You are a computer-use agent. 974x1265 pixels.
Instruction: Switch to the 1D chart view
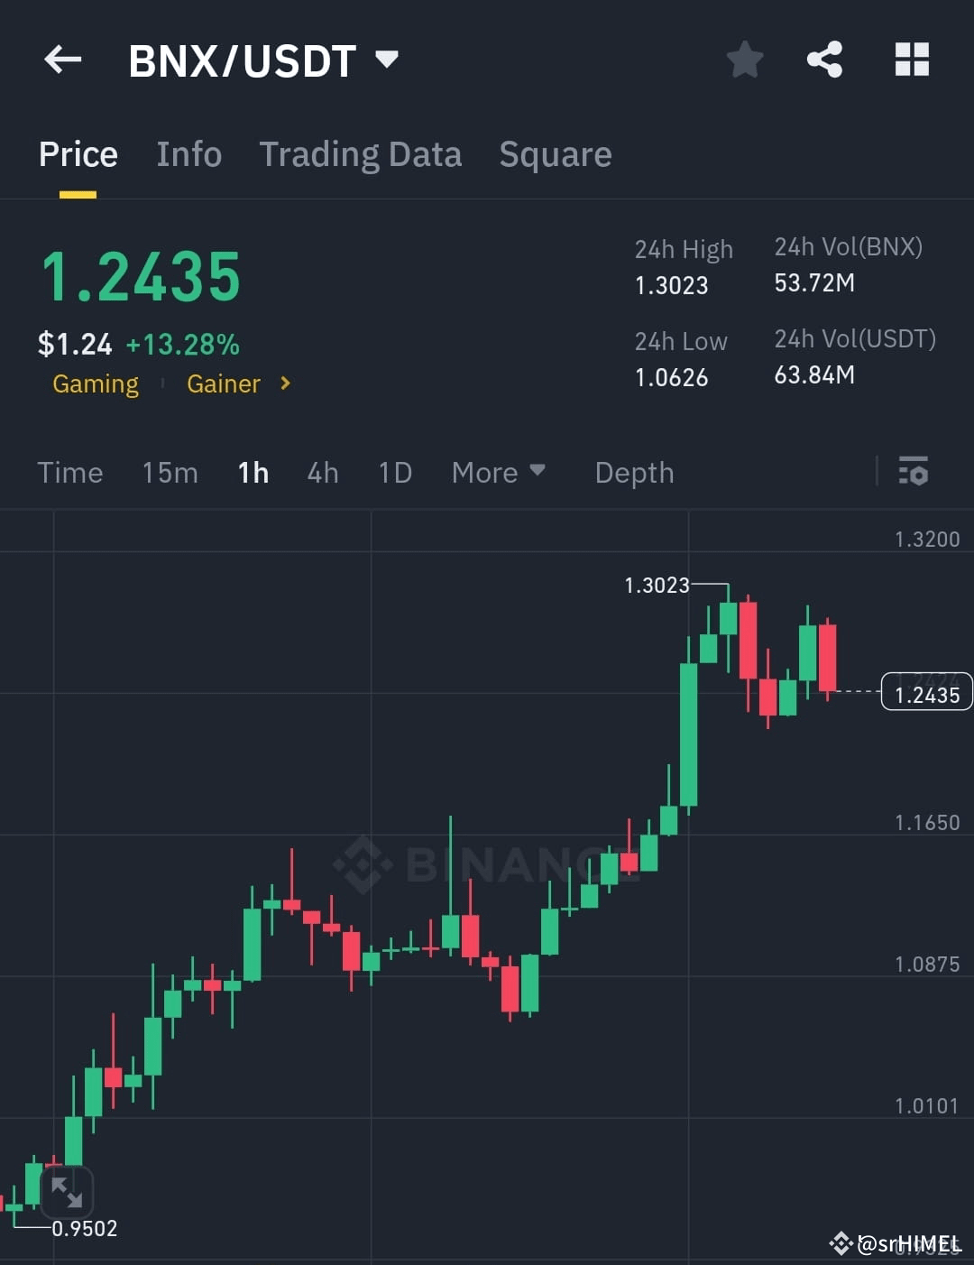click(394, 472)
